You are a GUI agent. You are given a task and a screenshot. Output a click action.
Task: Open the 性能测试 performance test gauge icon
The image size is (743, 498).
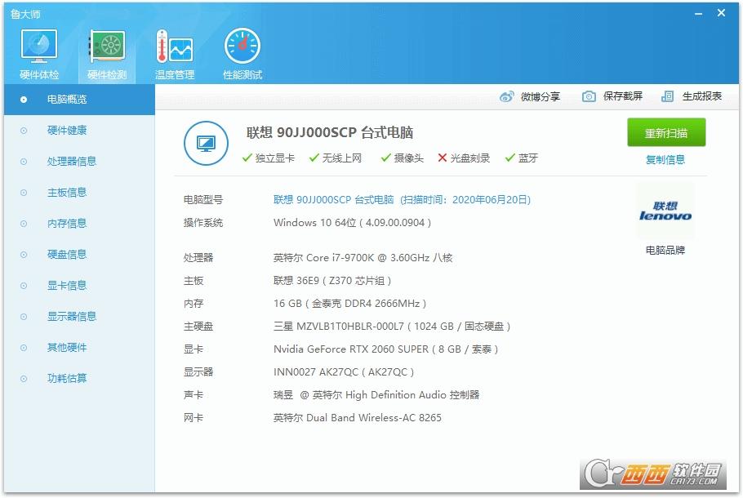(242, 54)
